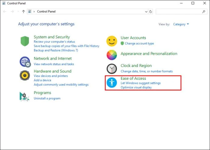Open Optimize visual display
This screenshot has width=210, height=150.
click(136, 87)
